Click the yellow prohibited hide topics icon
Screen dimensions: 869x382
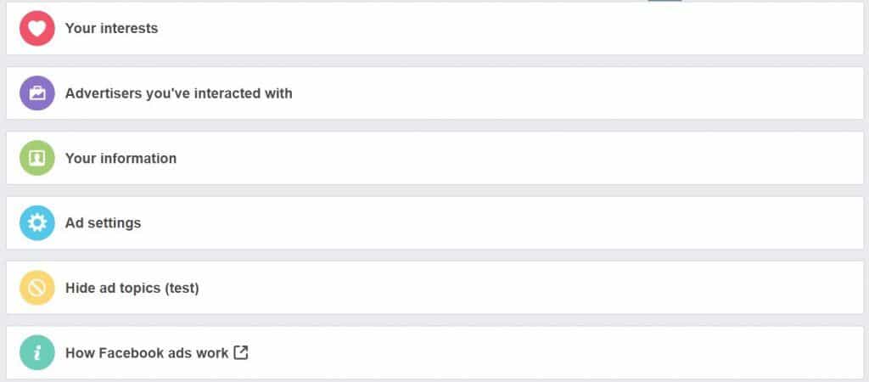[37, 288]
